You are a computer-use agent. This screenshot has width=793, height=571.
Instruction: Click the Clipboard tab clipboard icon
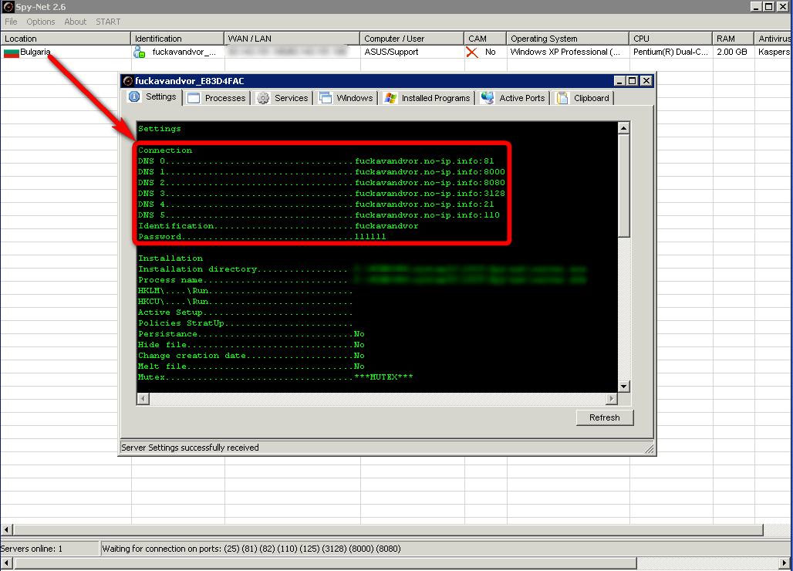point(562,98)
